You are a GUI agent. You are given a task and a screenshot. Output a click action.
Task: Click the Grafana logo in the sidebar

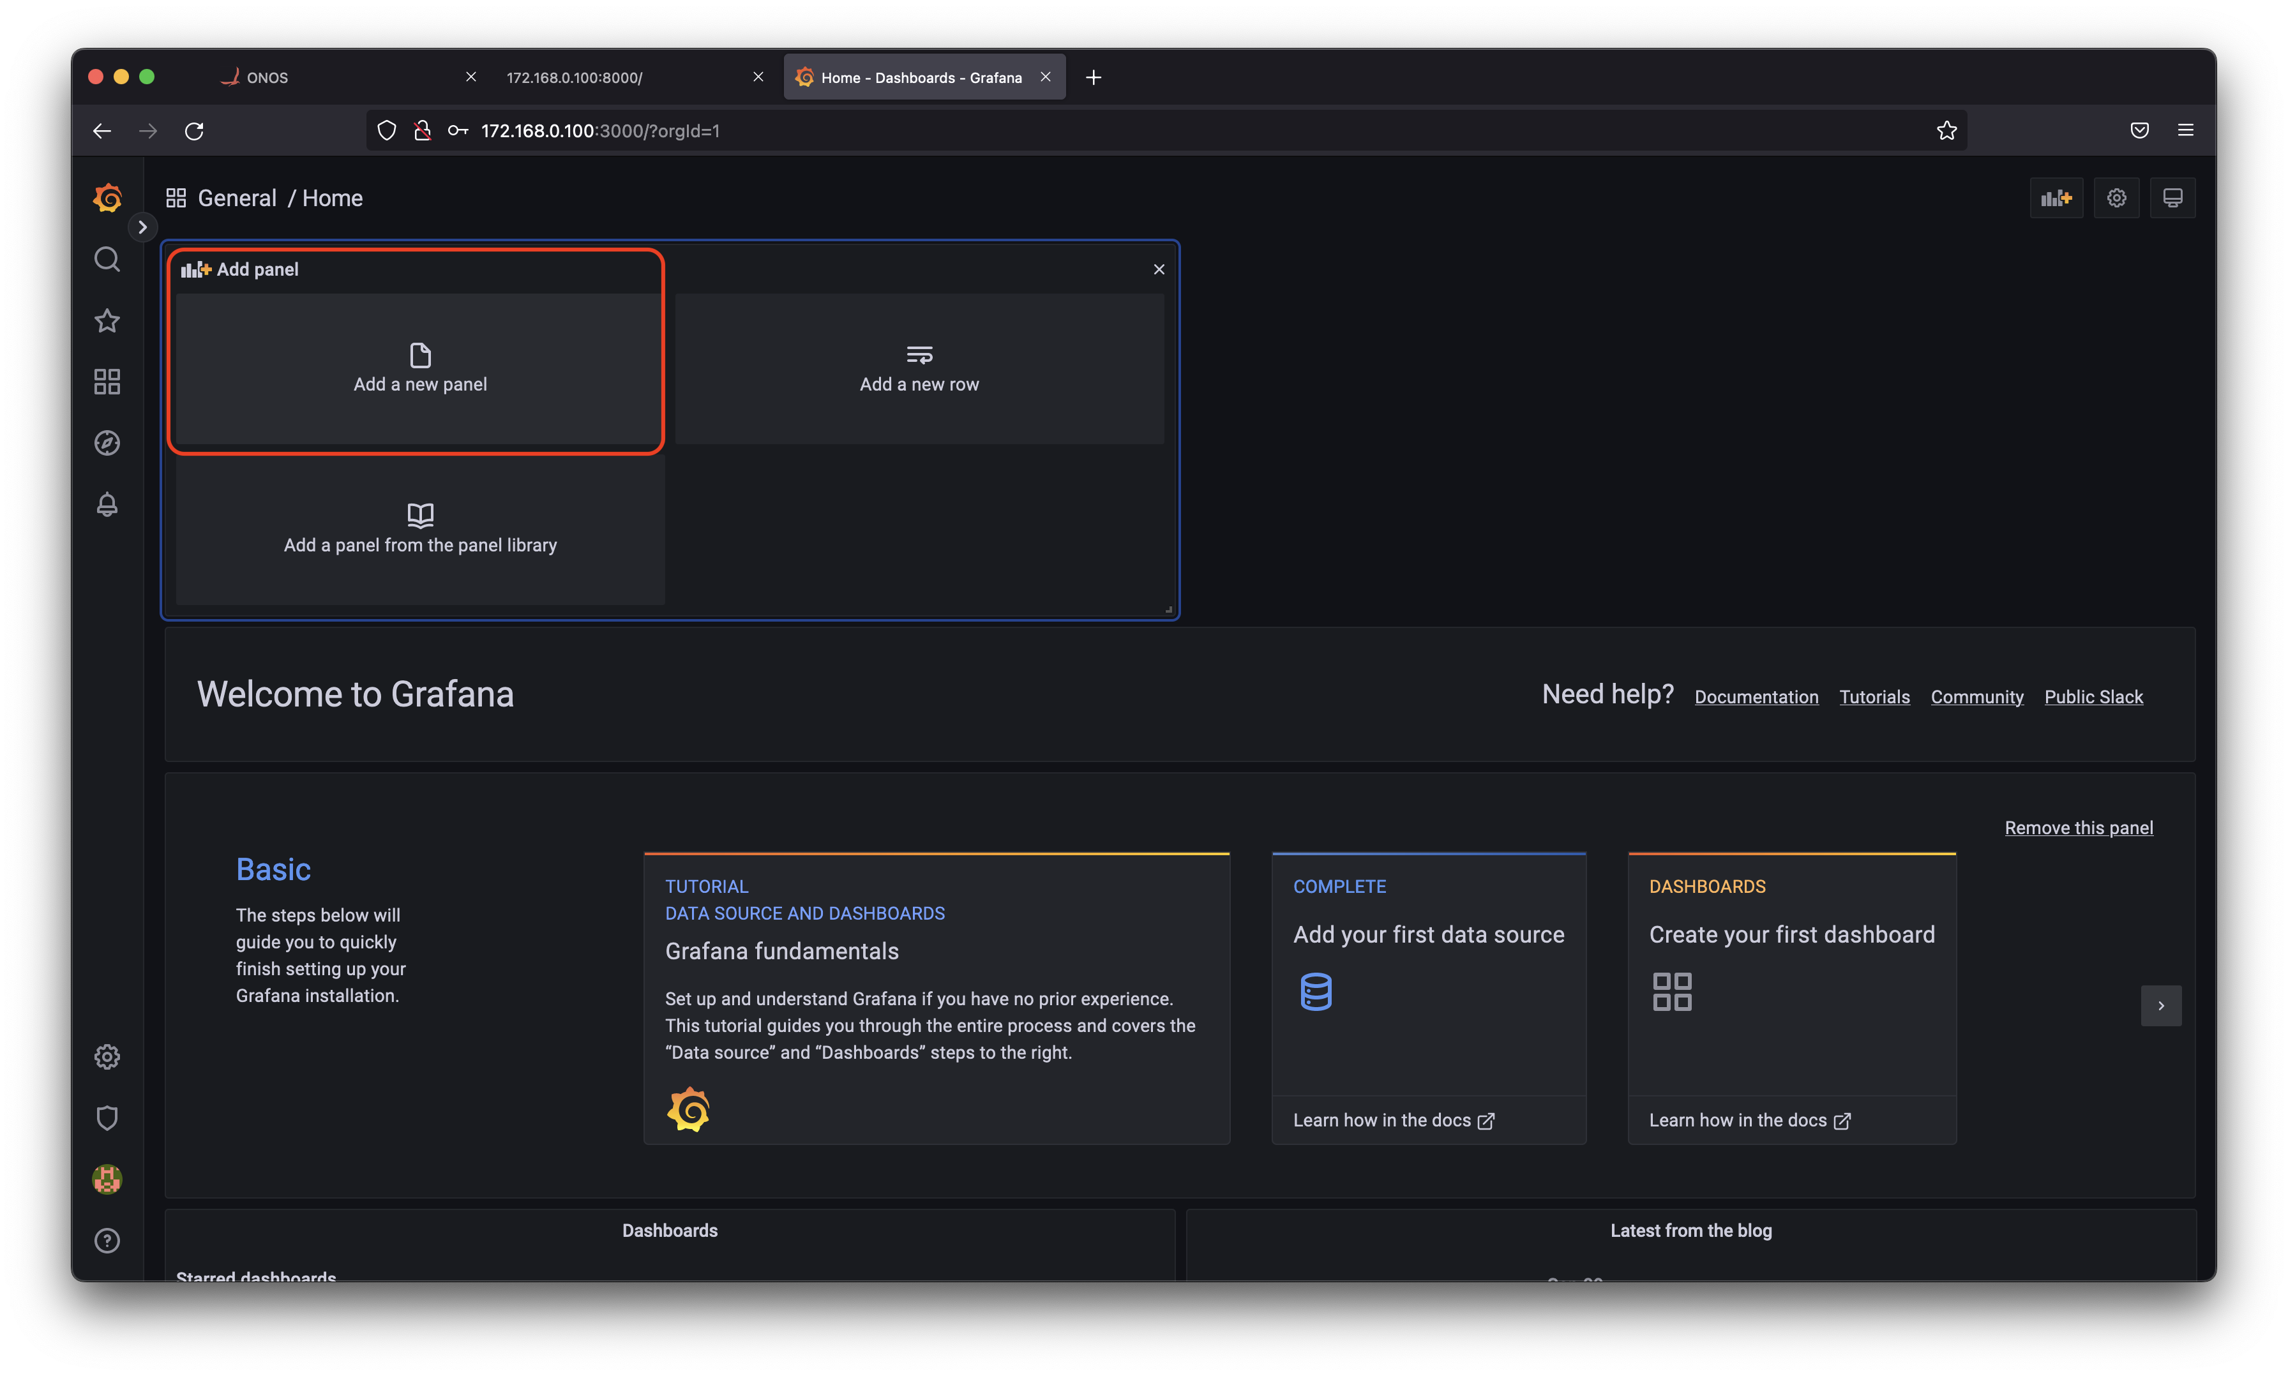(x=108, y=197)
